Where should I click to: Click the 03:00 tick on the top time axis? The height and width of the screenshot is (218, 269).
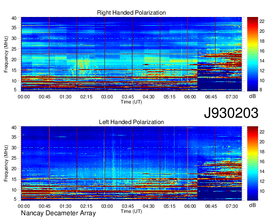point(107,97)
